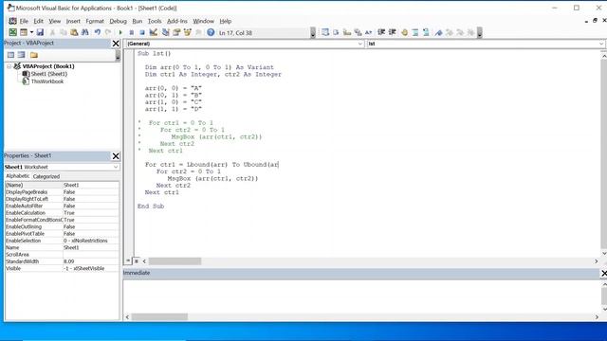Open the Edit menu

tap(38, 21)
